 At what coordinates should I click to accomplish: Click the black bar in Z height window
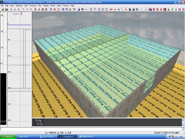[x=3, y=99]
